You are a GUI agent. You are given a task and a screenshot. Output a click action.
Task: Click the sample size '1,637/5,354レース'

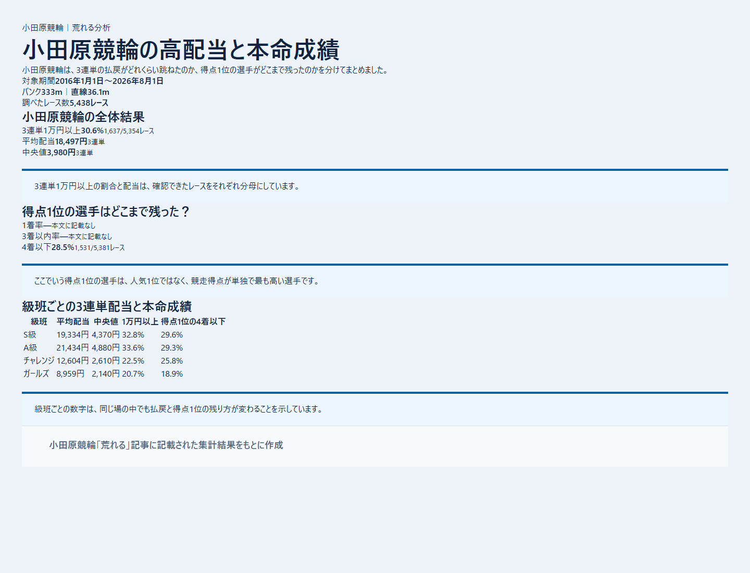129,131
